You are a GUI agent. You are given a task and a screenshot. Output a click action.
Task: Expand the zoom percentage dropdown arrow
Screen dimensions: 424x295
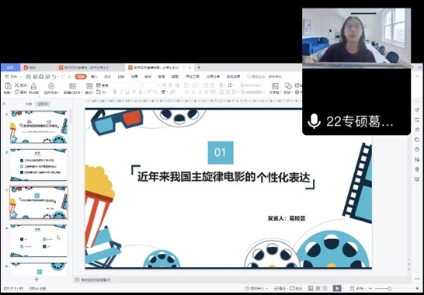[366, 289]
